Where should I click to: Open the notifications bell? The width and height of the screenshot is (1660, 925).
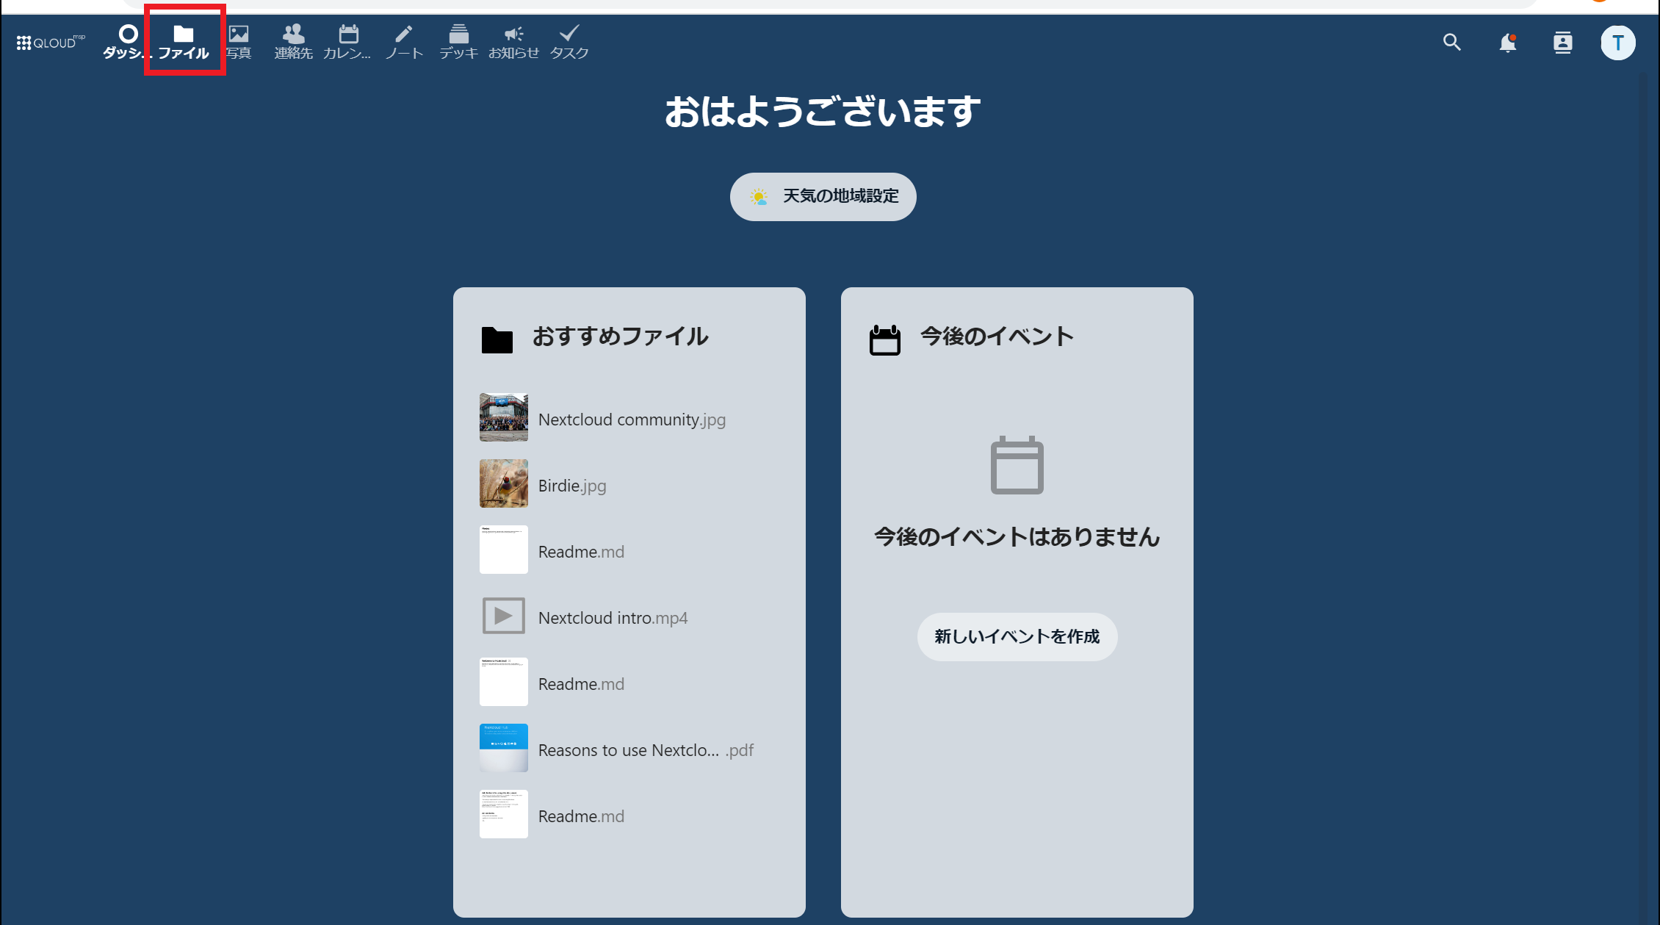[1507, 43]
